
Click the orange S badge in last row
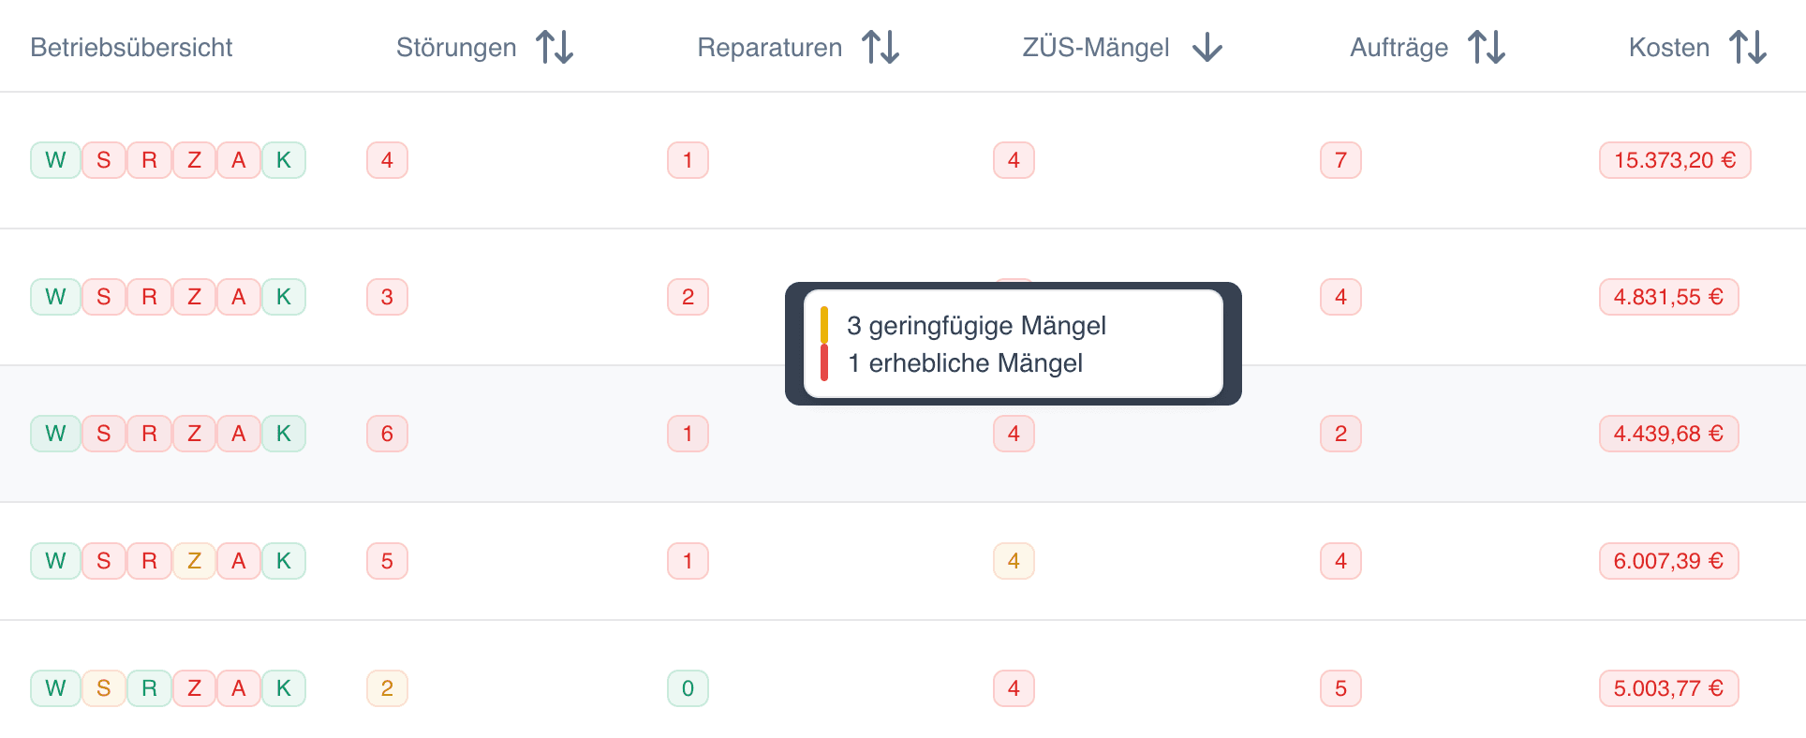pyautogui.click(x=104, y=688)
